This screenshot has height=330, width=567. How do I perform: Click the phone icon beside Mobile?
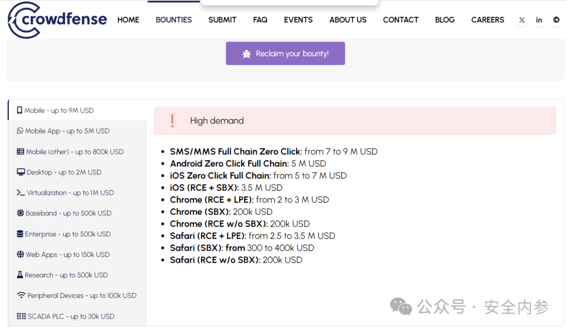click(x=19, y=110)
